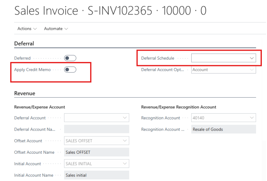Open the Automate menu

[x=56, y=29]
